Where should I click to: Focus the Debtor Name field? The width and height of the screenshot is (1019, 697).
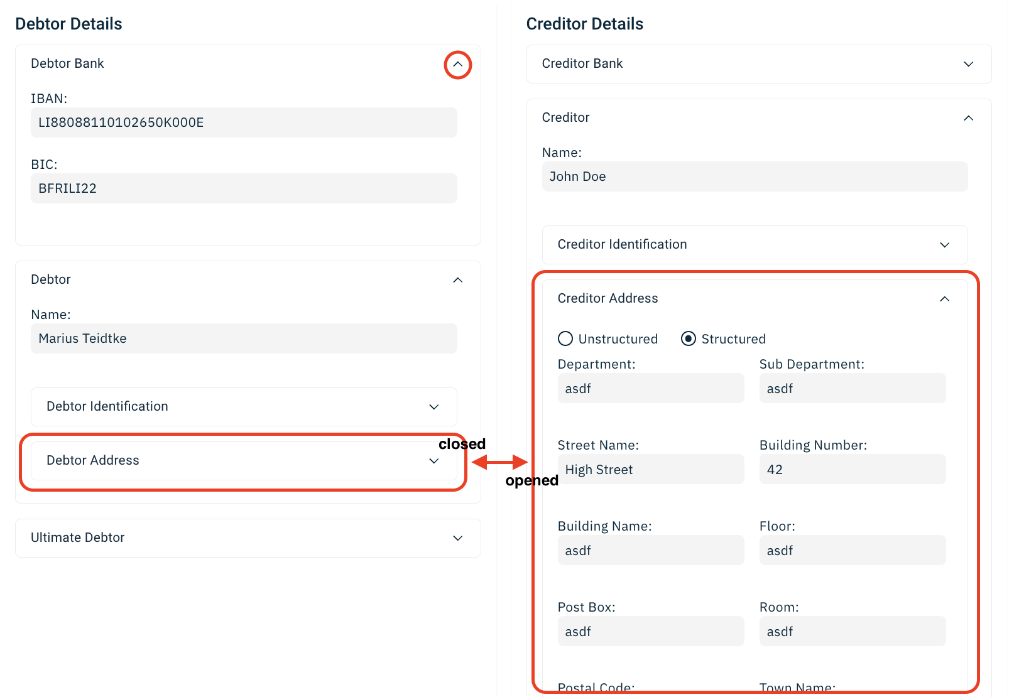tap(244, 338)
